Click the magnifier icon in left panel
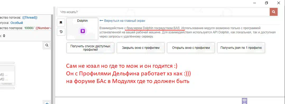Screen dimensions: 285x104 point(47,45)
